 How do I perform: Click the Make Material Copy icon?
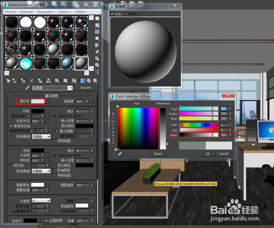pyautogui.click(x=40, y=80)
